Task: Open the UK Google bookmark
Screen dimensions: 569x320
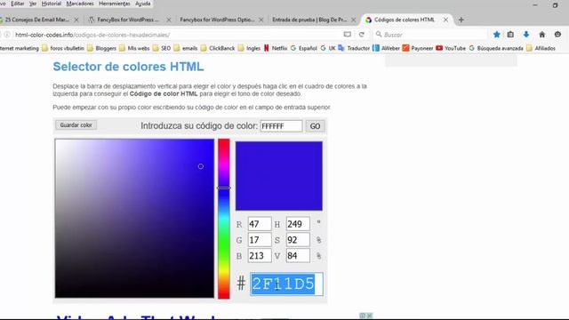Action: (328, 48)
